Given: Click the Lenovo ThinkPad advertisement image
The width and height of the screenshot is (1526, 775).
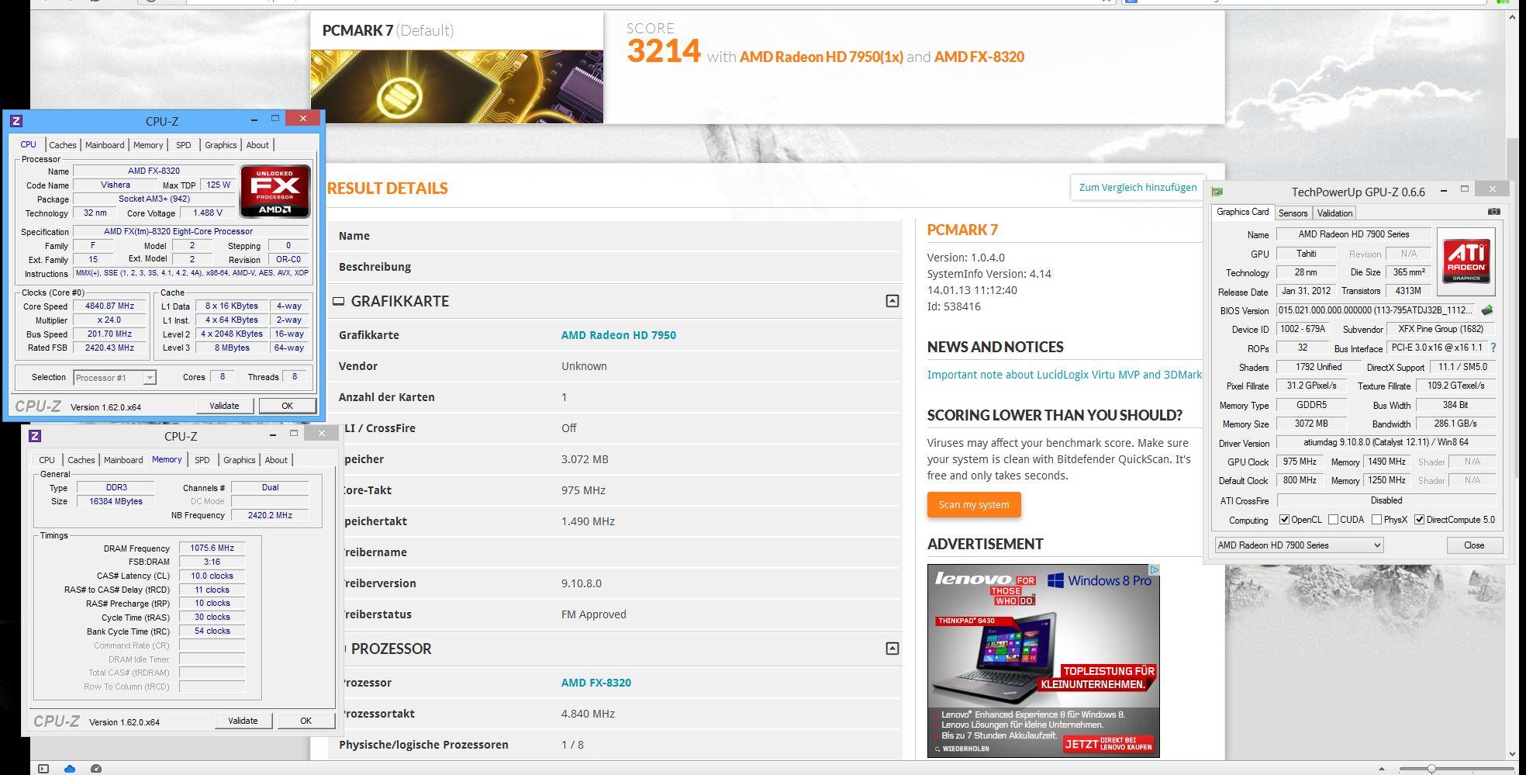Looking at the screenshot, I should [1044, 660].
